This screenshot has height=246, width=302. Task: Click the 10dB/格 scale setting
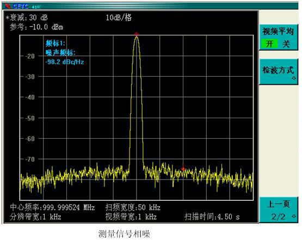[119, 18]
